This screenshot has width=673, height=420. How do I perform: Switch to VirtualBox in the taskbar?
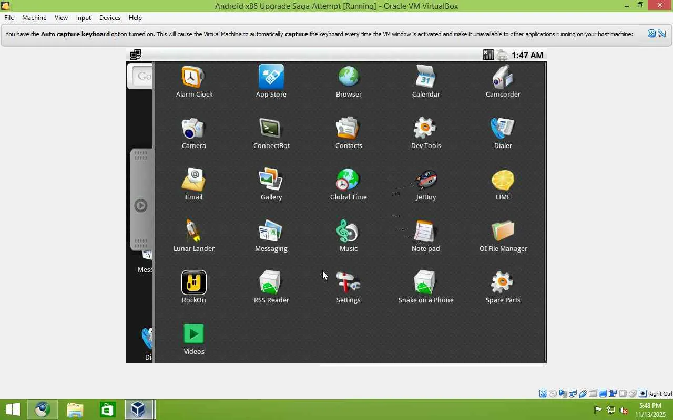click(139, 409)
